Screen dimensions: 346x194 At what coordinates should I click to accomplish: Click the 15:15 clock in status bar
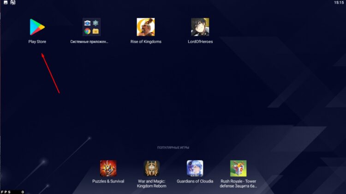coord(339,3)
